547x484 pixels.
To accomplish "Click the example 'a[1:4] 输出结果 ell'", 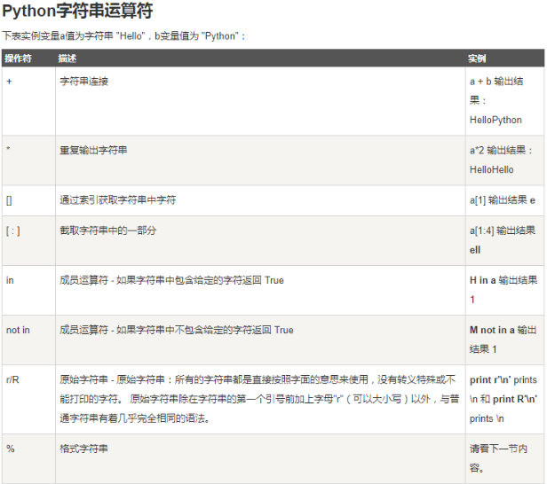I will [x=503, y=240].
